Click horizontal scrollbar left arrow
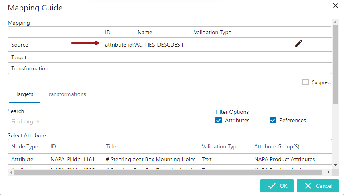This screenshot has height=195, width=344. tap(11, 172)
